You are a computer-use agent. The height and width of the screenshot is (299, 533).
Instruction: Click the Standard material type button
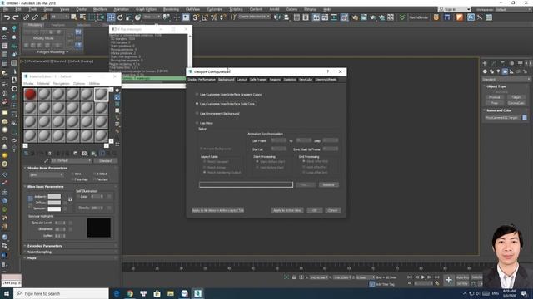[x=106, y=160]
